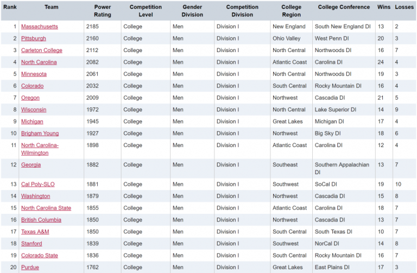The width and height of the screenshot is (417, 273).
Task: Open the Michigan team link
Action: coord(32,122)
